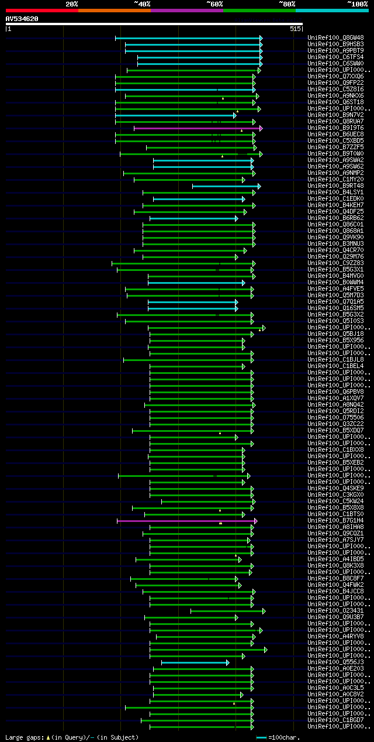Select the UniRef100_Q5BJ18 label
374x742 pixels.
(x=336, y=334)
